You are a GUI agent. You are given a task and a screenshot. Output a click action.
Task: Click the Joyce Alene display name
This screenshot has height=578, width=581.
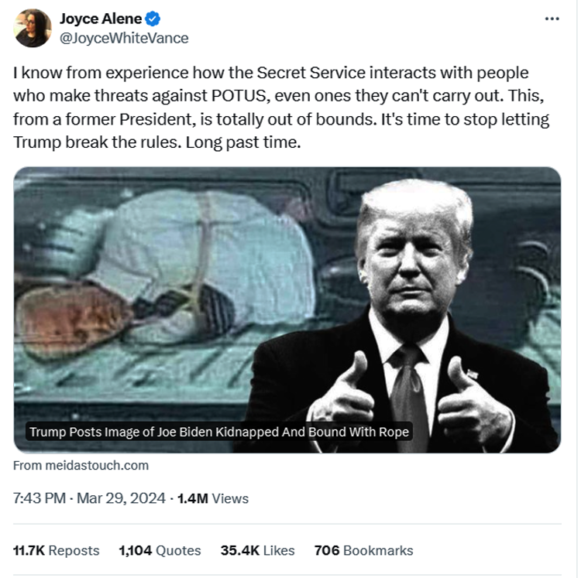click(x=101, y=19)
